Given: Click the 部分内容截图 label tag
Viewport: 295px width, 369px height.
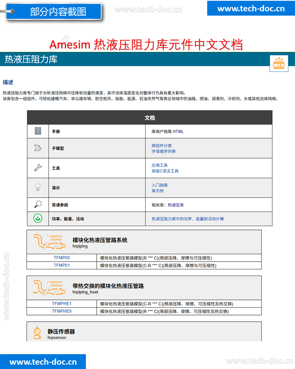Looking at the screenshot, I should (x=54, y=11).
